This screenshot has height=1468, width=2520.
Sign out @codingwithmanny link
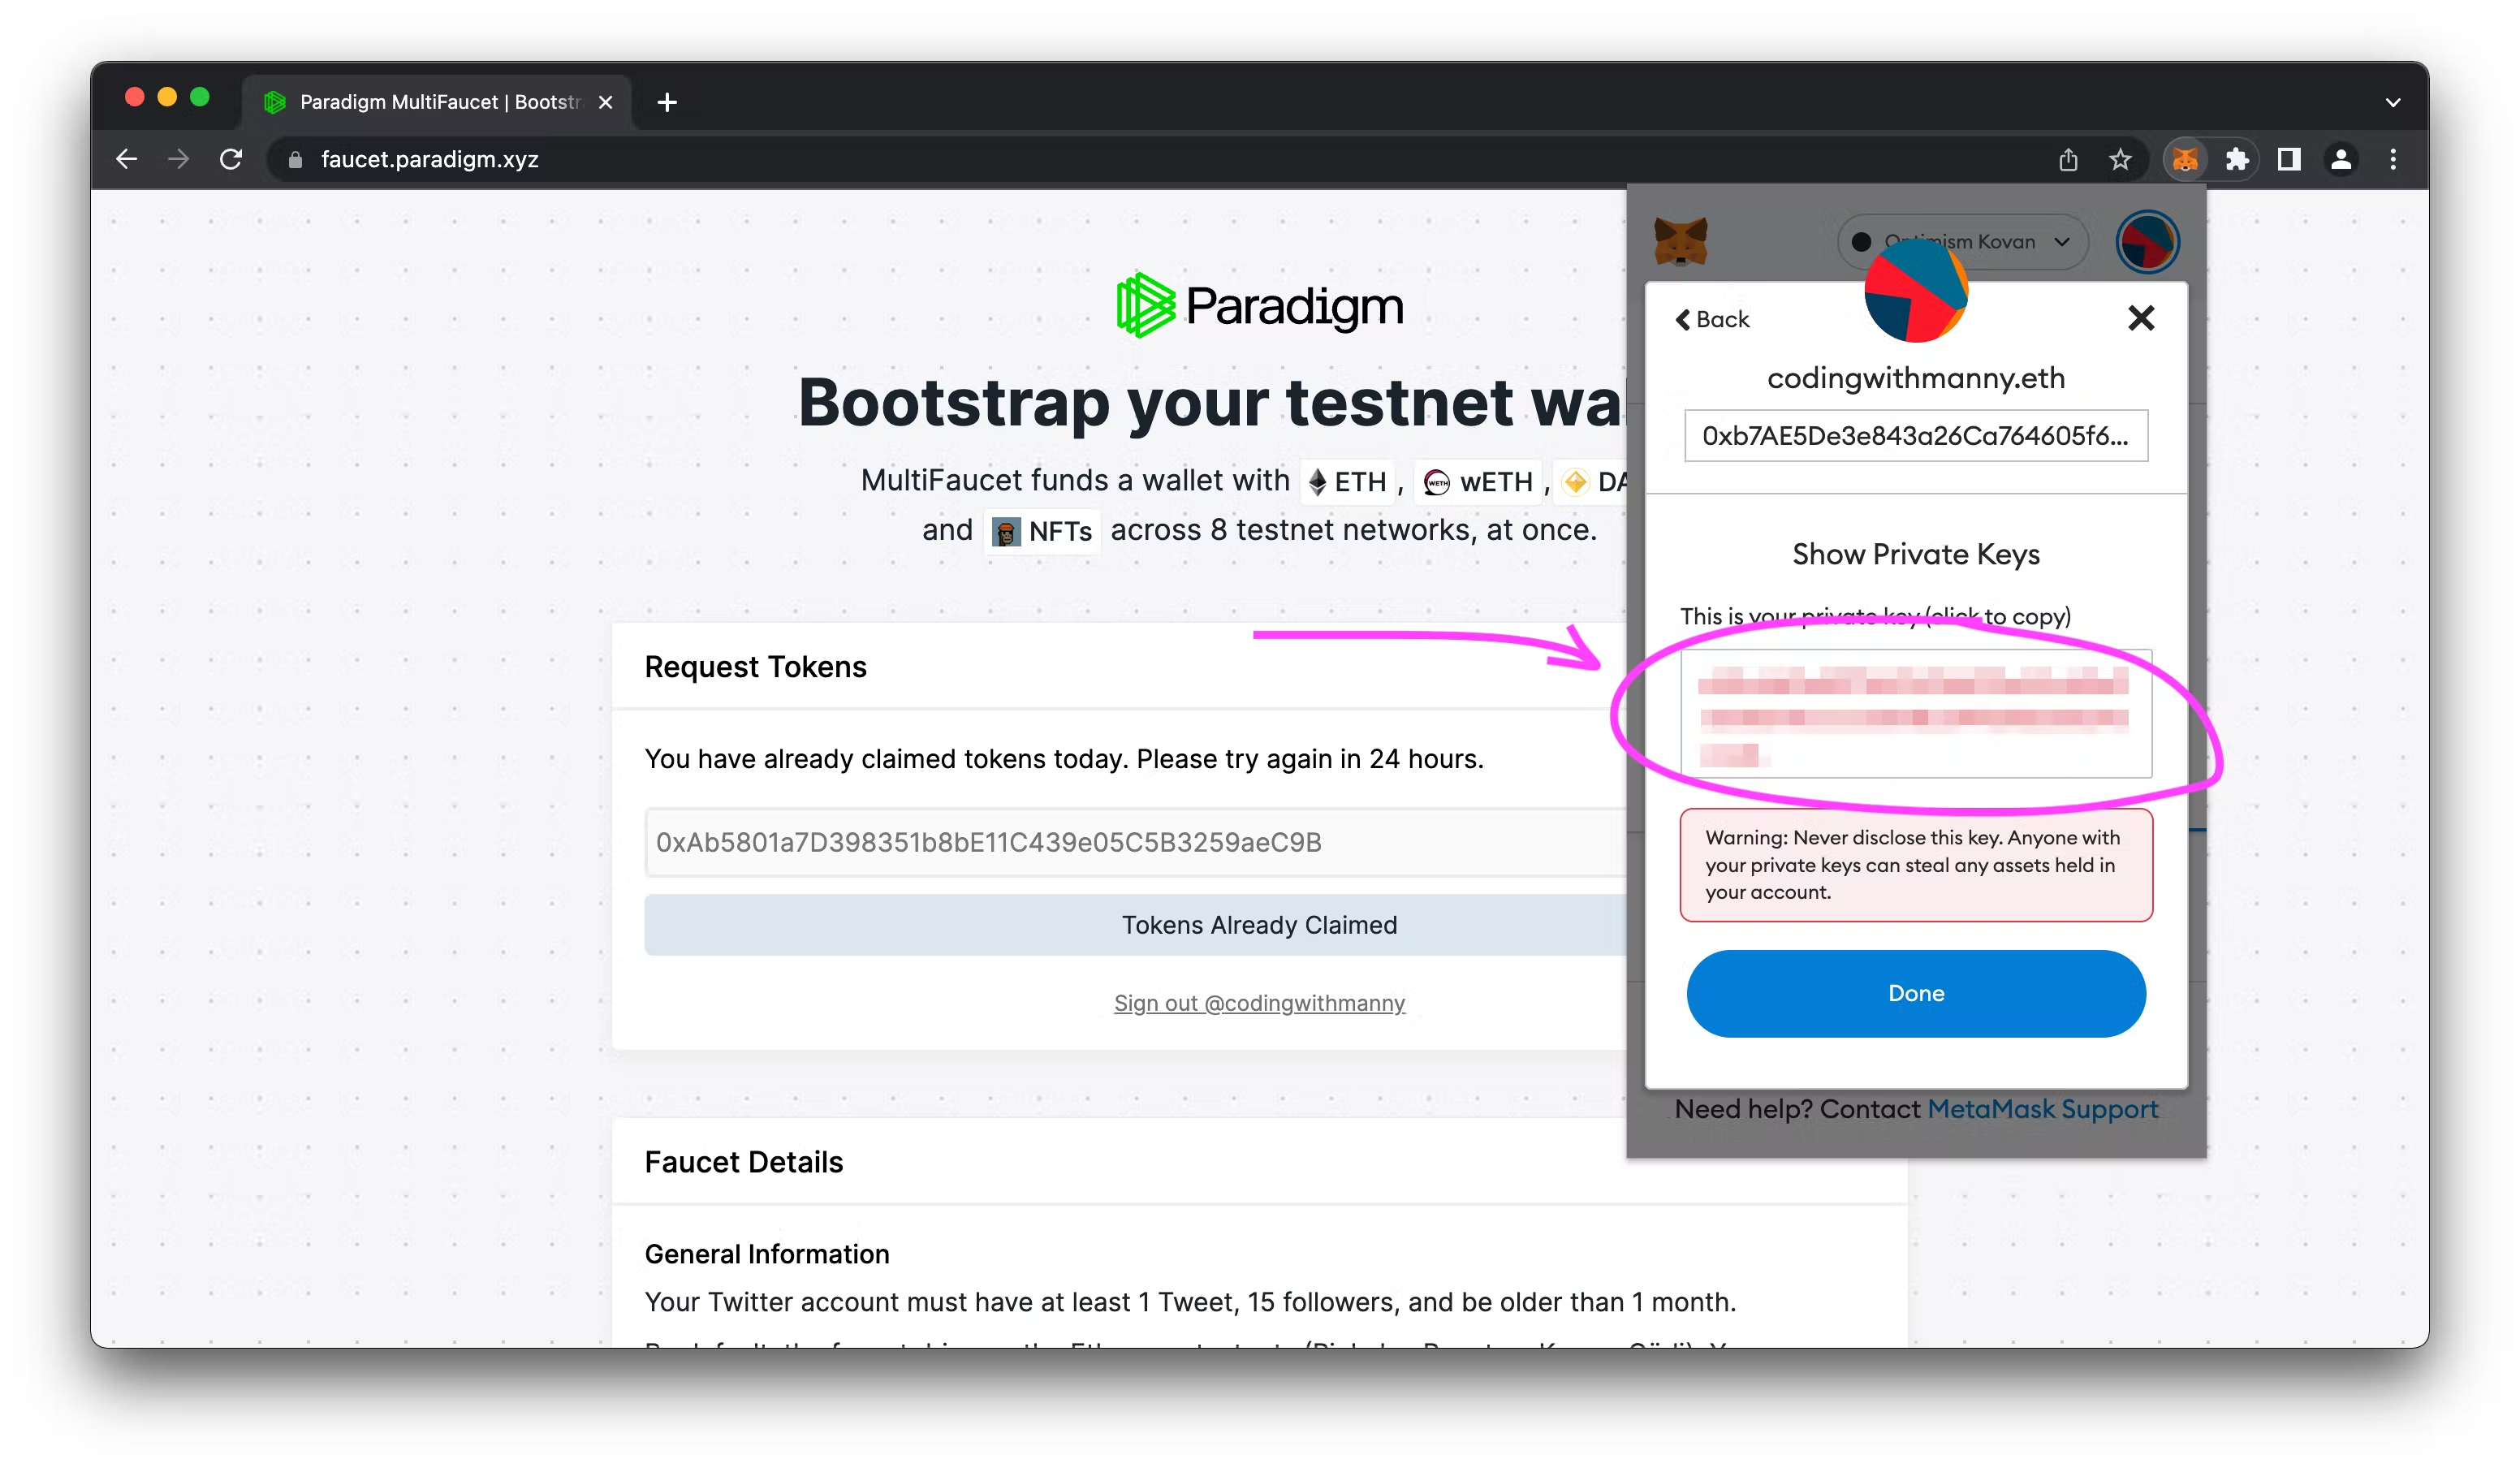click(x=1259, y=1003)
